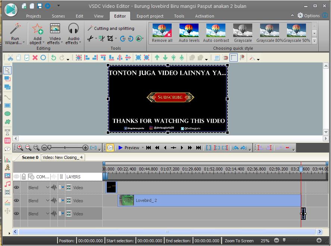Switch to Video: New Closing_4 tab
The image size is (331, 246).
[x=63, y=157]
